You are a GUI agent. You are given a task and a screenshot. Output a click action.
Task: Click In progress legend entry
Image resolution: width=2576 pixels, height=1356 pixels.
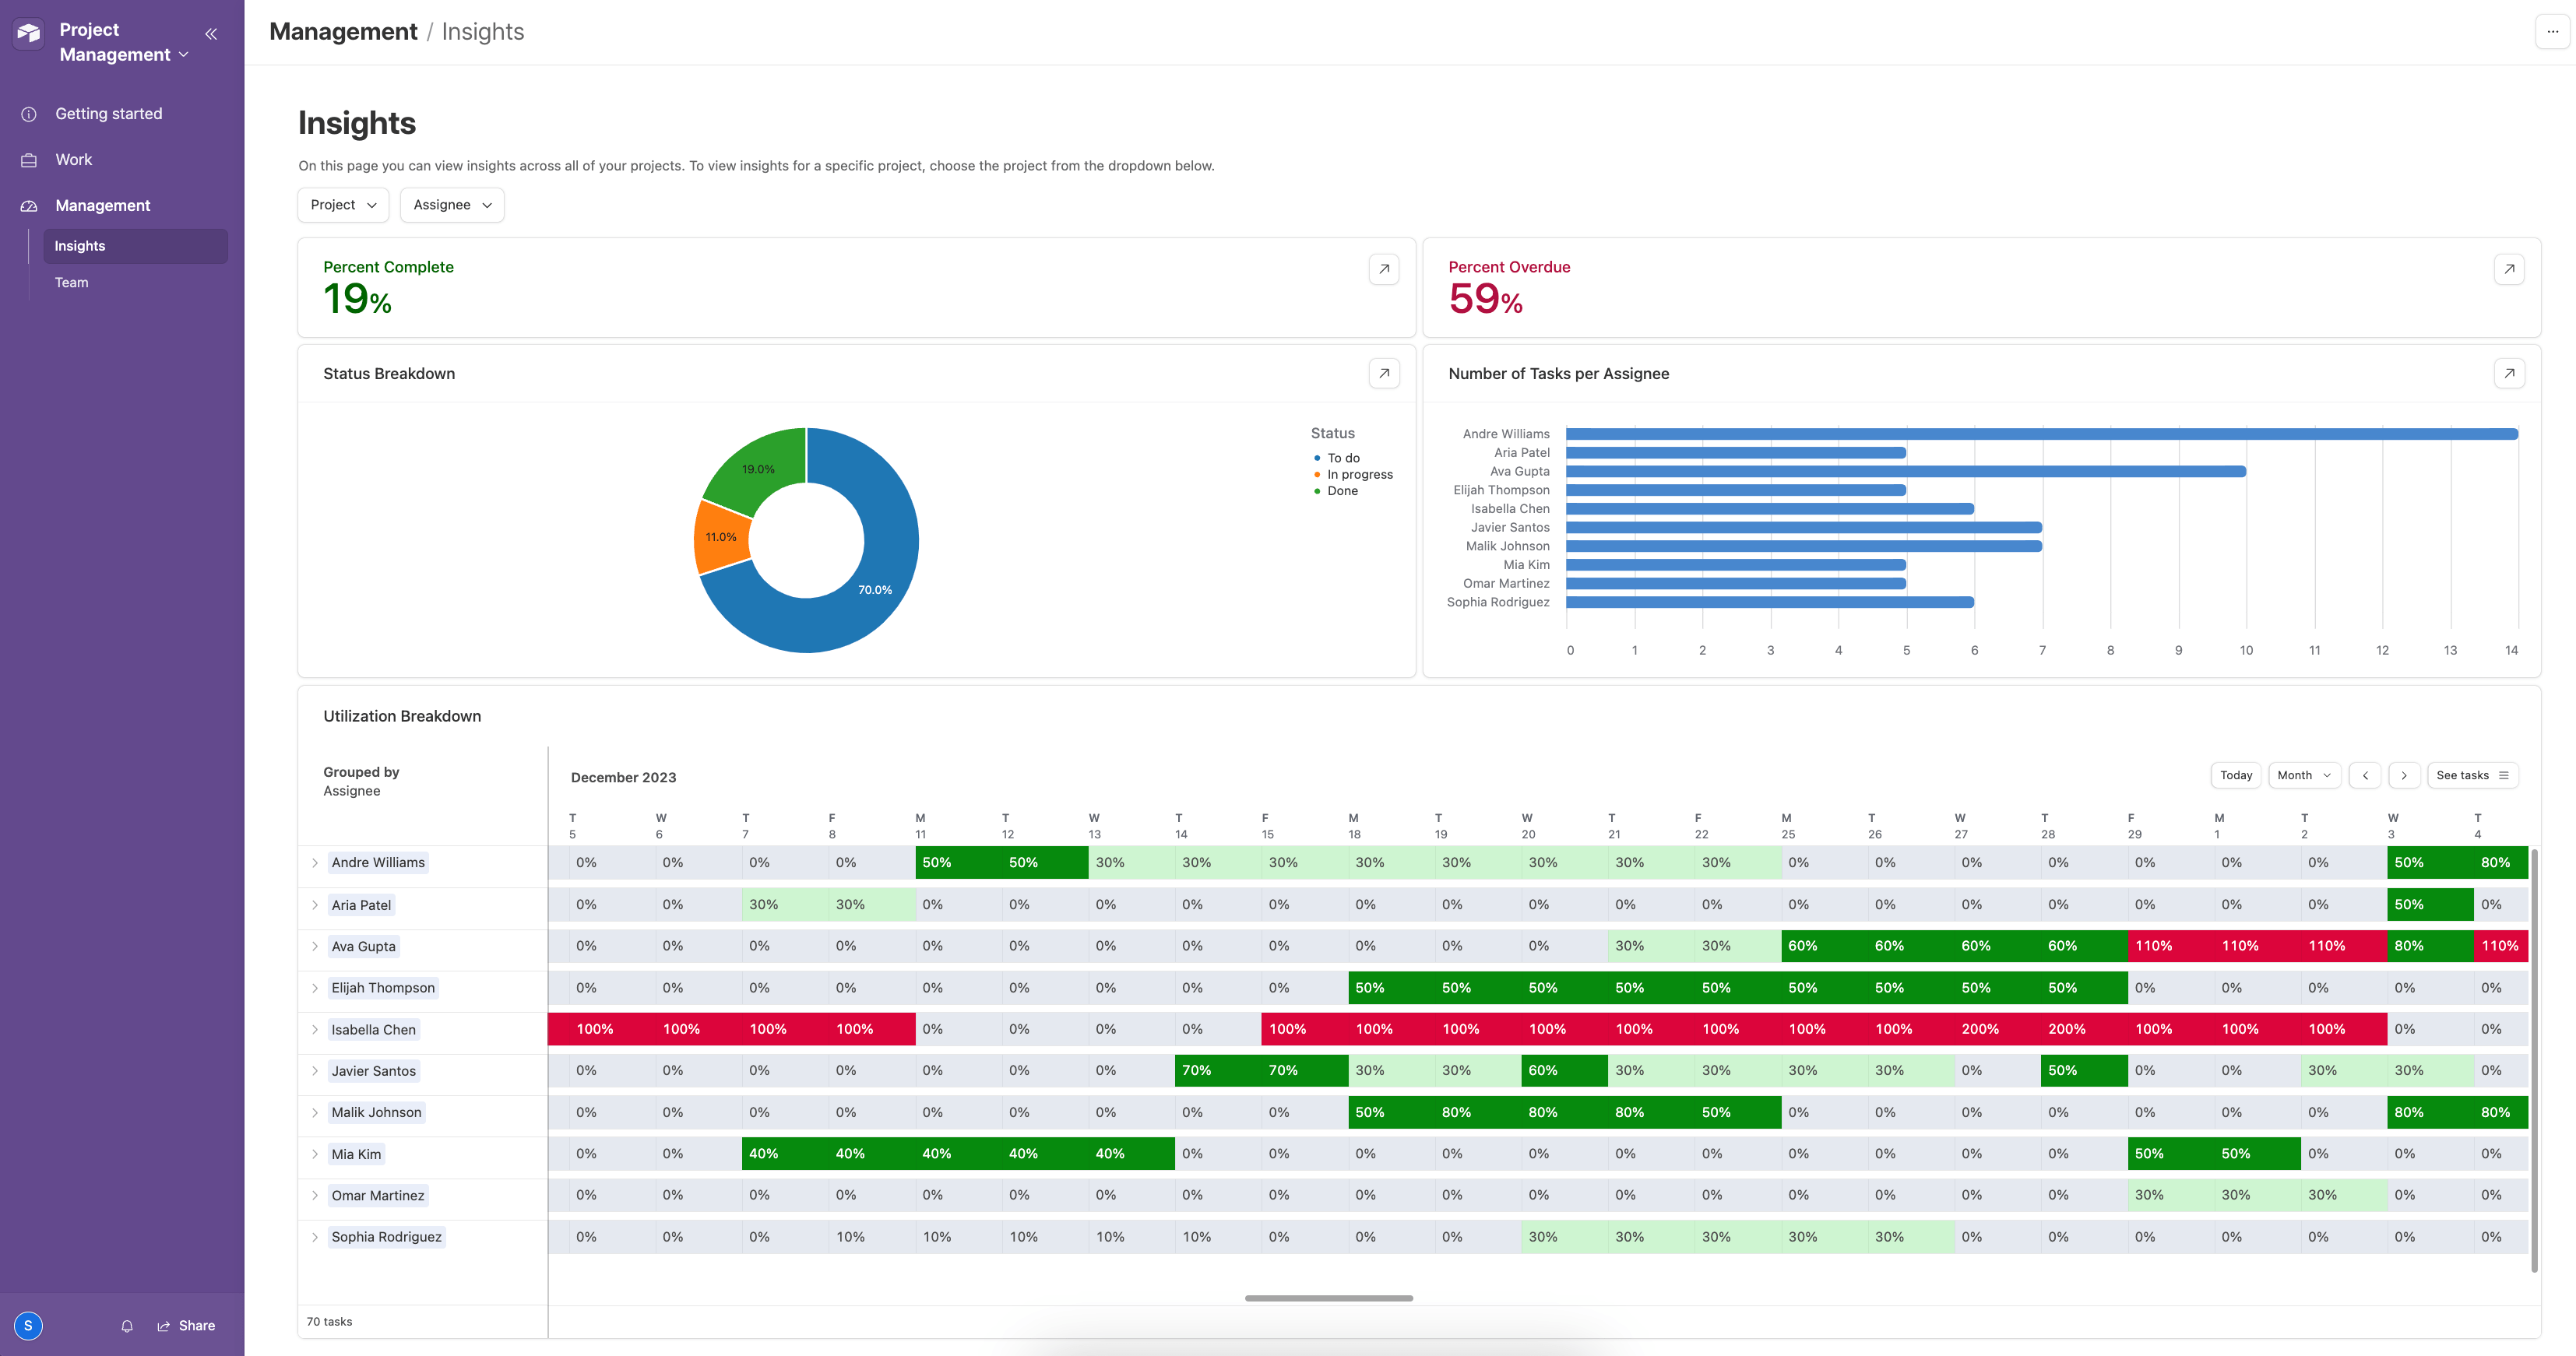[x=1353, y=475]
